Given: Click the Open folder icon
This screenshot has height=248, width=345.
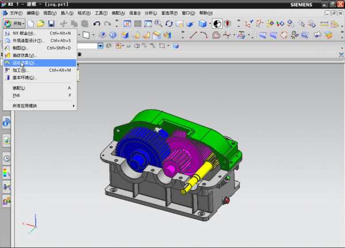Looking at the screenshot, I should 41,24.
